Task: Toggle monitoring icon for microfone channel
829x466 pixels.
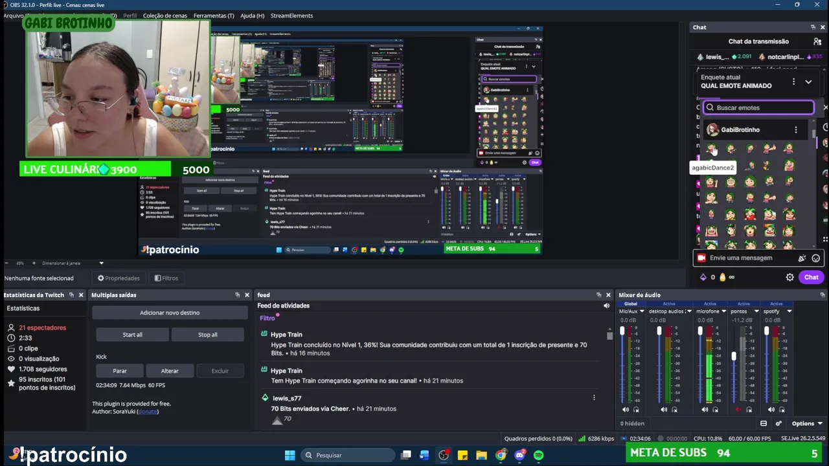Action: pos(715,410)
